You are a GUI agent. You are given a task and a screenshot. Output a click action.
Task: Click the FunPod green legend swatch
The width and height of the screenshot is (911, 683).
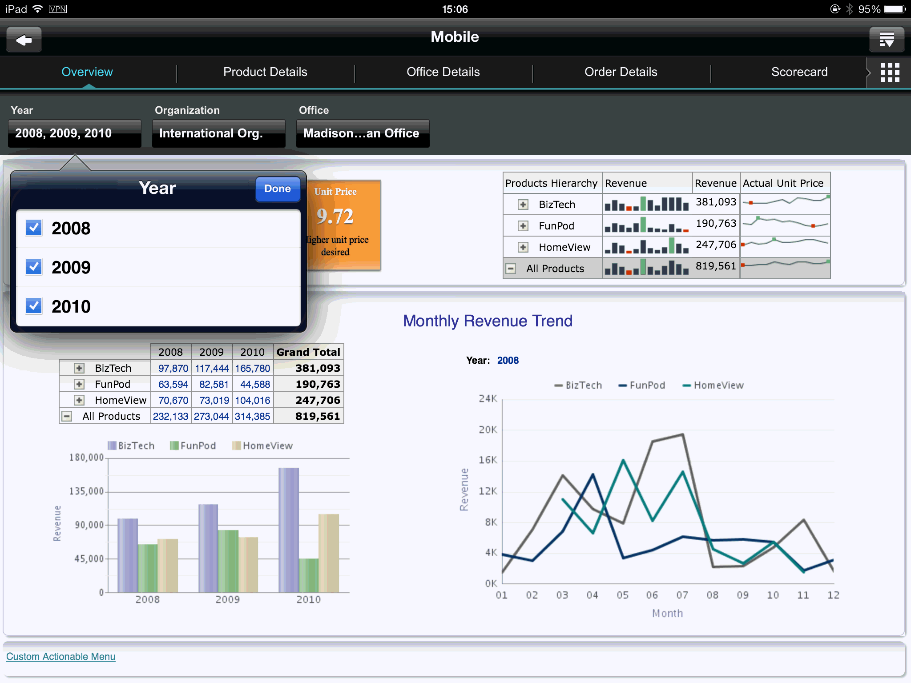pos(174,446)
